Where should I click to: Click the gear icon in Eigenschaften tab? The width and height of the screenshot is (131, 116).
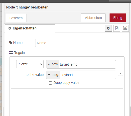point(10,28)
